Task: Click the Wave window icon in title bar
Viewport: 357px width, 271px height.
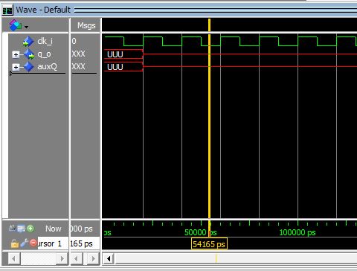Action: coord(7,10)
